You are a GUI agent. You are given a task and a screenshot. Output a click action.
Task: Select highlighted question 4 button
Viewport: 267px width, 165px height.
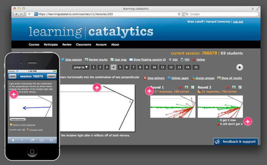pos(113,67)
